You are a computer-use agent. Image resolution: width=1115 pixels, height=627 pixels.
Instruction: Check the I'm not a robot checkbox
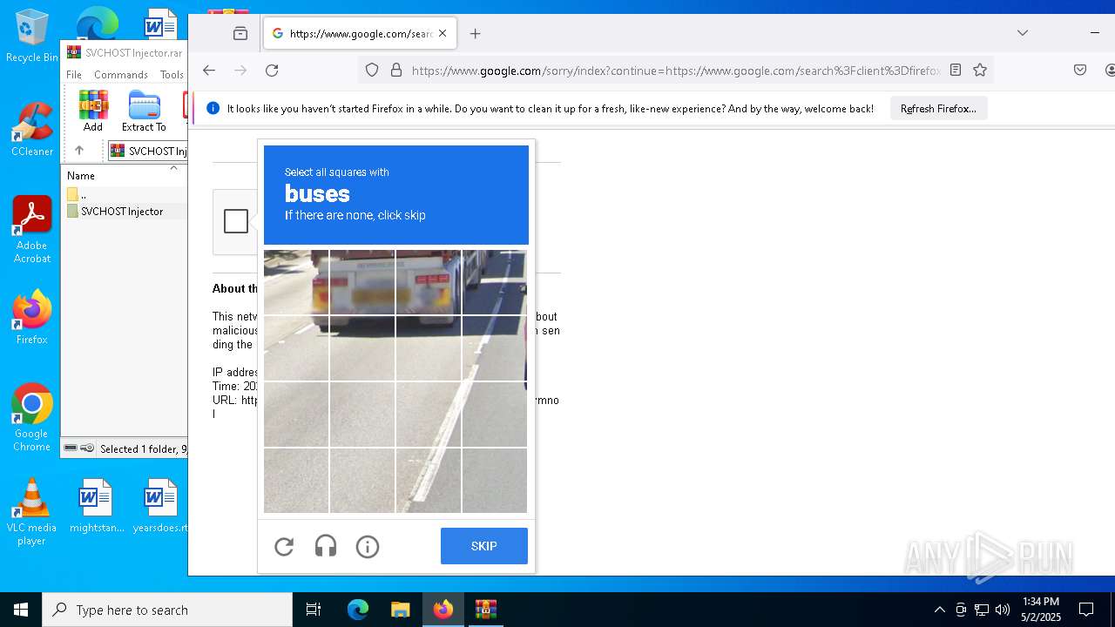click(236, 221)
